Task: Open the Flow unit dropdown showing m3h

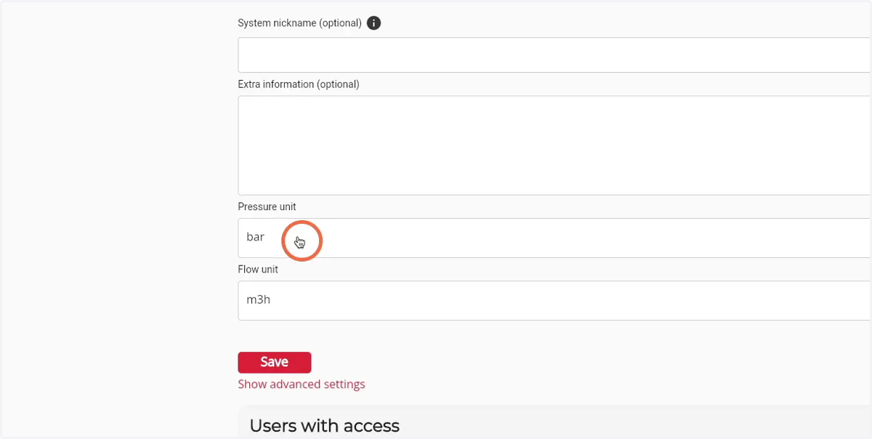Action: pos(554,300)
